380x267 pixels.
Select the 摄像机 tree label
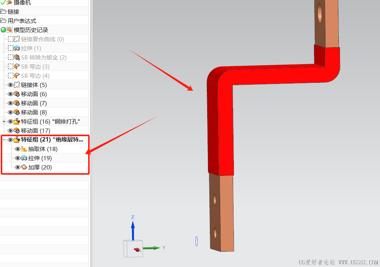coord(22,2)
